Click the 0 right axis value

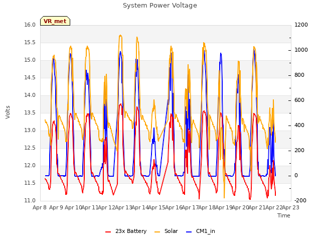[296, 176]
